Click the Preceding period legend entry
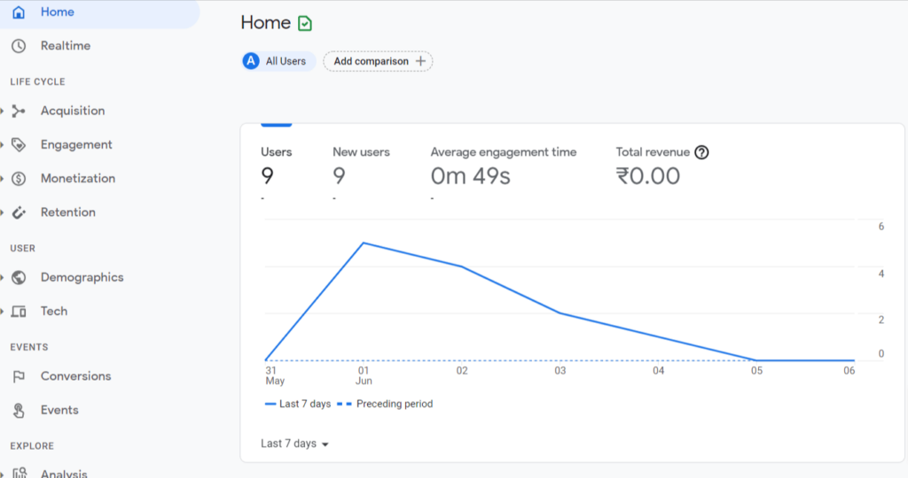 coord(385,404)
